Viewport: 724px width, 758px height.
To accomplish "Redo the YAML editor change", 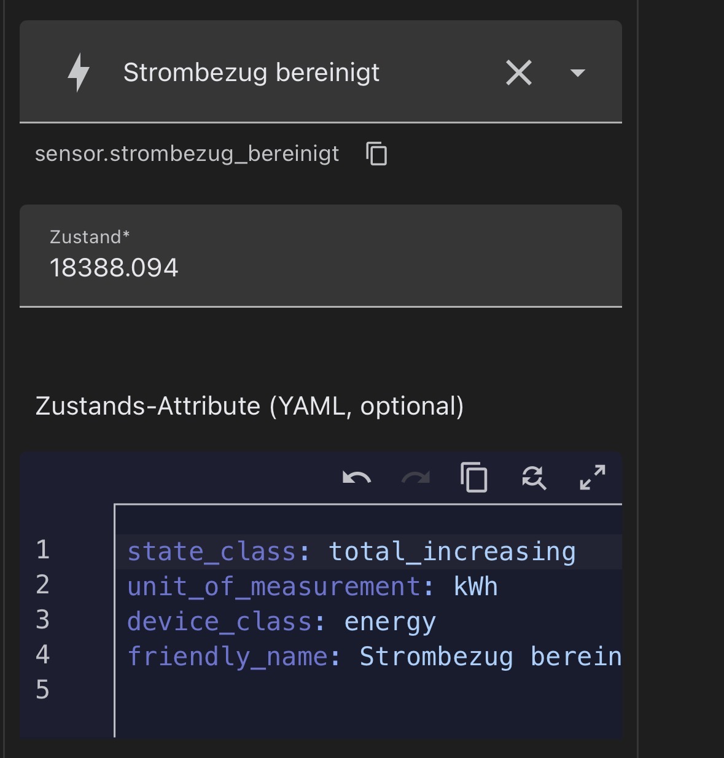I will (x=416, y=477).
